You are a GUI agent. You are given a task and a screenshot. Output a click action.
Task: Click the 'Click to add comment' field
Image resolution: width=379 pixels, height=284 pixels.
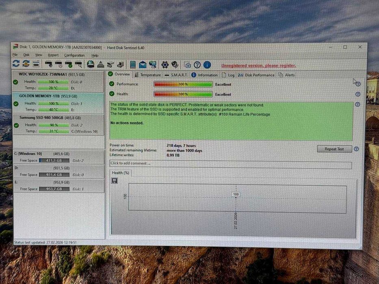coord(230,164)
